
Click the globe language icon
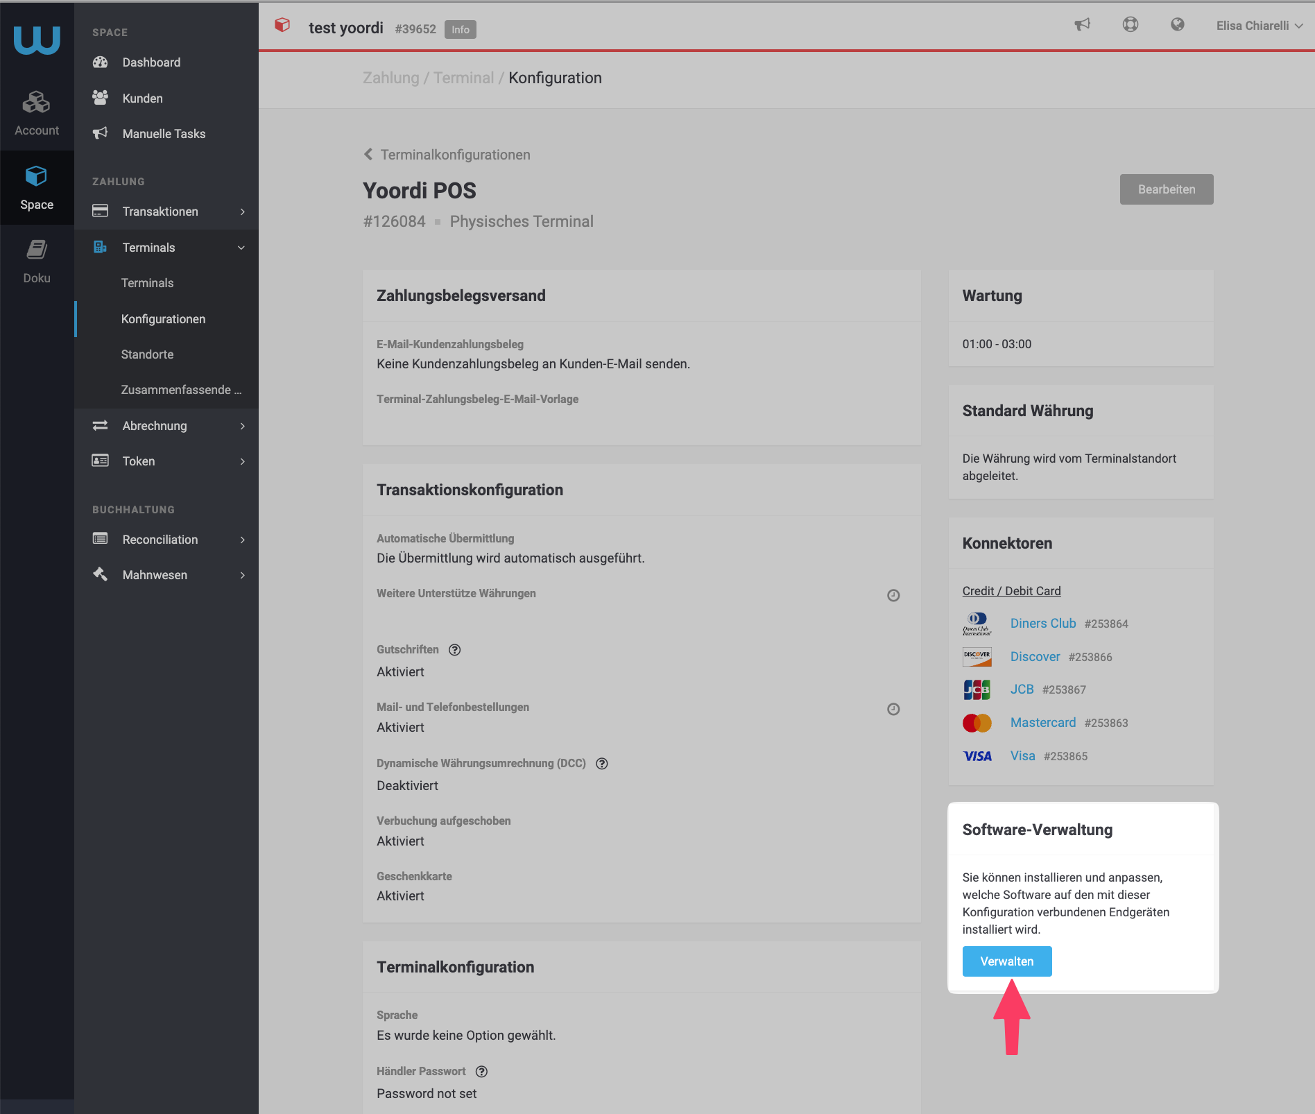[x=1178, y=25]
